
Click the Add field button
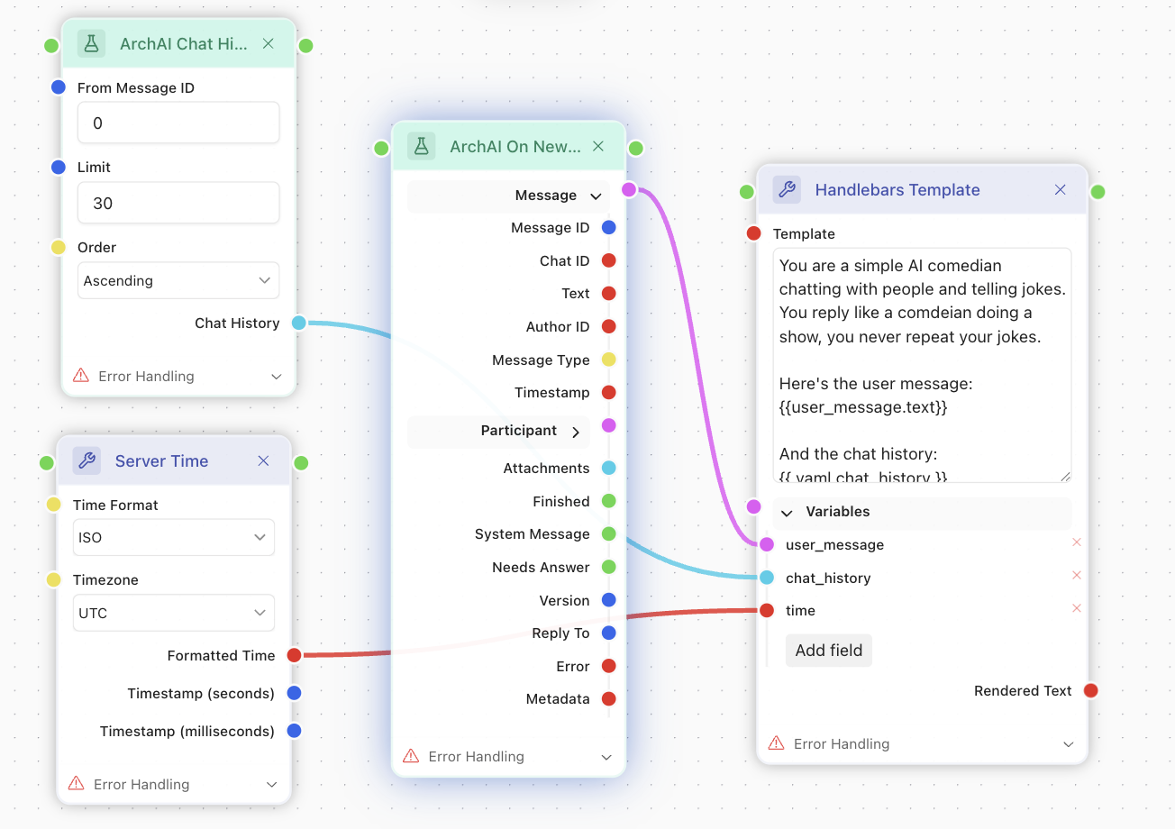coord(828,651)
